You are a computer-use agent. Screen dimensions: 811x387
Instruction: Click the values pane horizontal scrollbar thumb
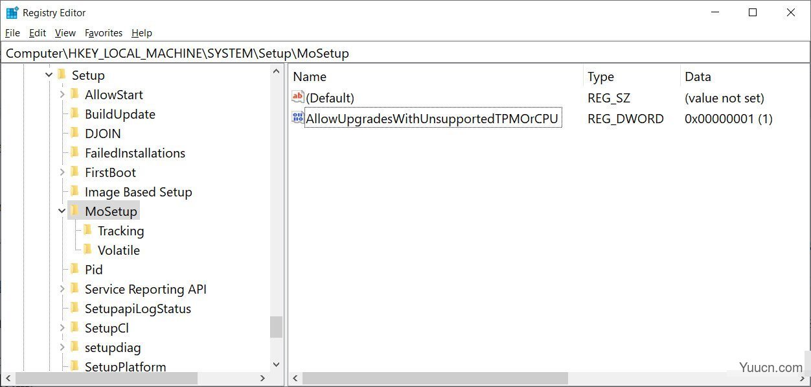(435, 378)
